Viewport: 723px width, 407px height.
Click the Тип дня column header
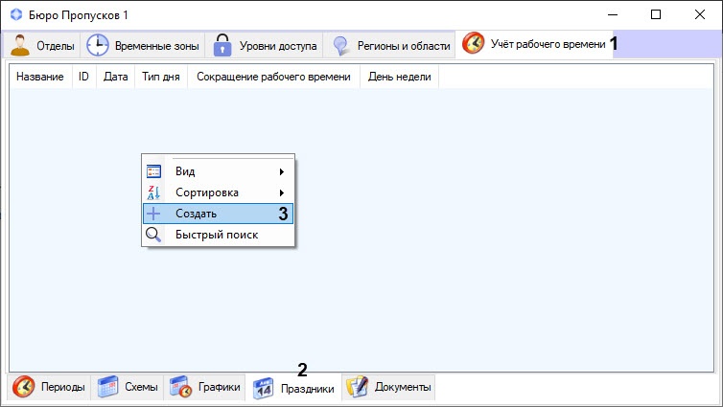(161, 77)
